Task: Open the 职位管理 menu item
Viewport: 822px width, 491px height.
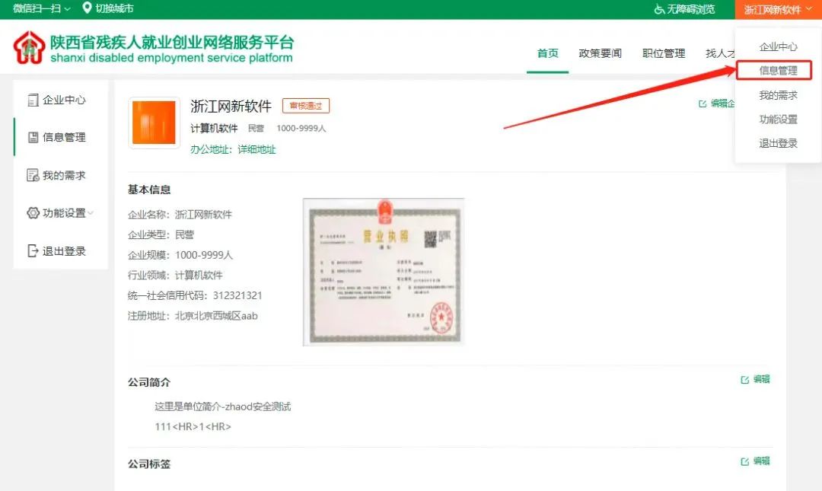Action: point(663,54)
